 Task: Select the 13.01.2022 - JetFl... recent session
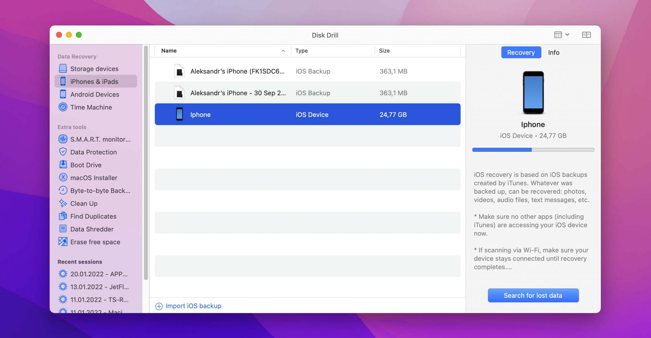[99, 287]
